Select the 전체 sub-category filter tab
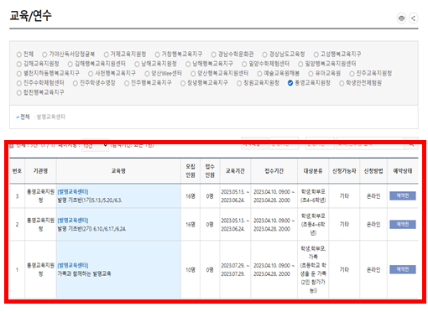Viewport: 428px width, 312px height. (23, 117)
